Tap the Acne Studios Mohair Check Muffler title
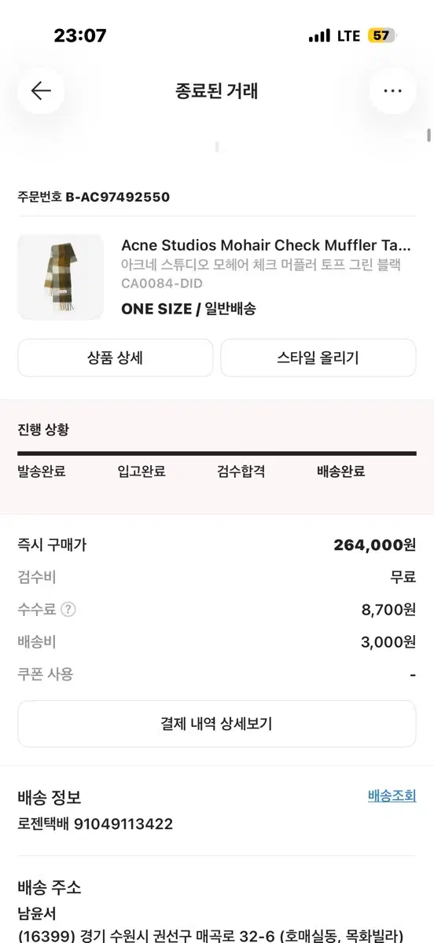 [266, 245]
